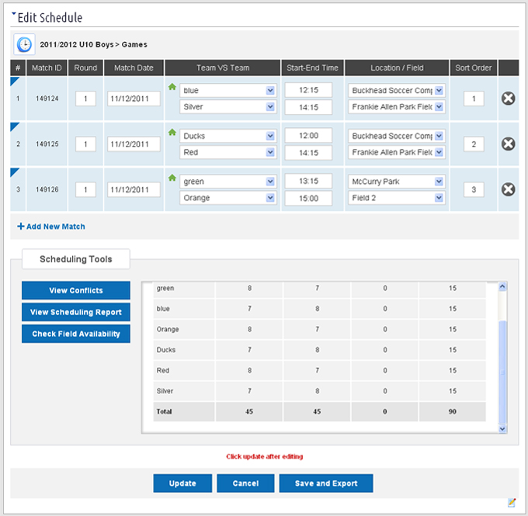Open the blue team dropdown
The width and height of the screenshot is (528, 516).
pyautogui.click(x=228, y=90)
